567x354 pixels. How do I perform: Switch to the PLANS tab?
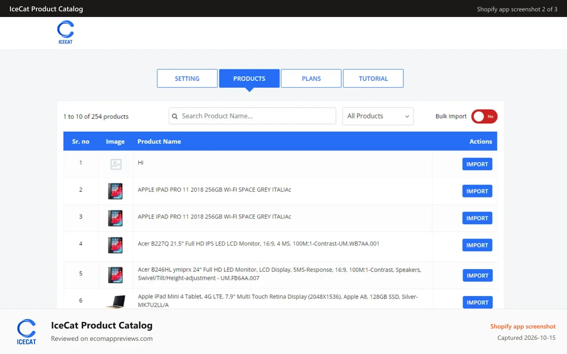pyautogui.click(x=311, y=78)
